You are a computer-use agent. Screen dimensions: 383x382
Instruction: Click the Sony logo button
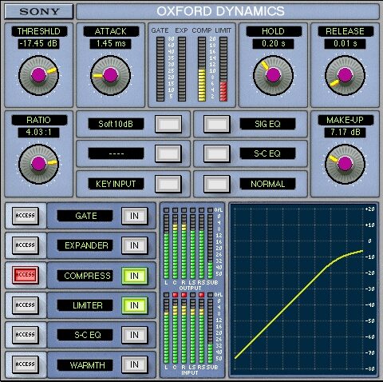coord(39,11)
